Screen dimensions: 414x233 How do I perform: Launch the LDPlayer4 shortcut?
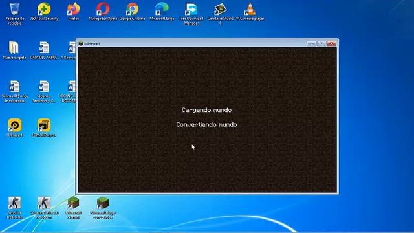pos(14,128)
